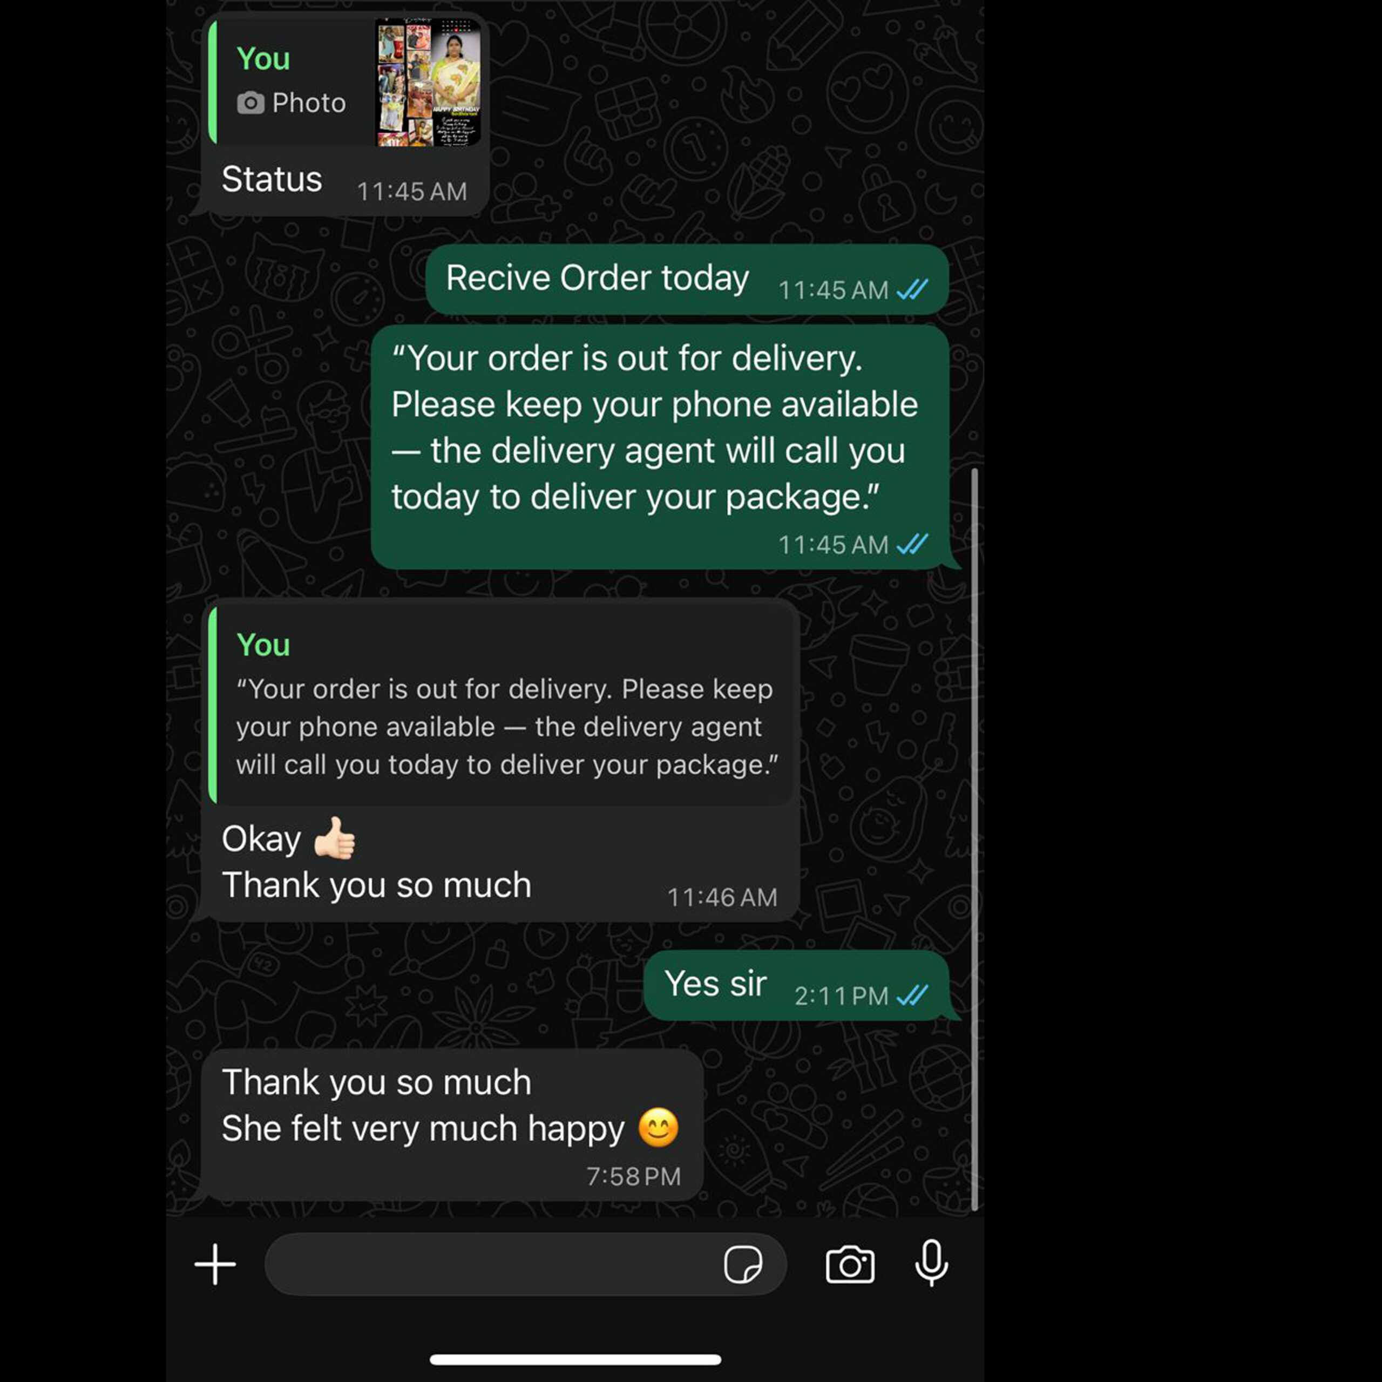
Task: Tap the quoted Photo status reply preview
Action: click(x=345, y=82)
